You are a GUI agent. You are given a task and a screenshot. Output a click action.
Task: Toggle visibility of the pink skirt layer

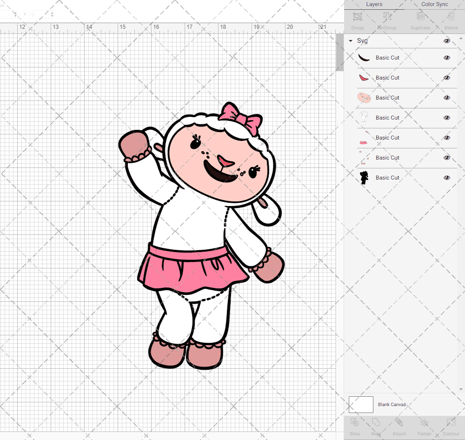click(x=447, y=138)
